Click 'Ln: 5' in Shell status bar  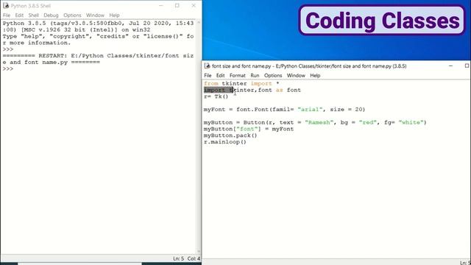click(x=178, y=258)
